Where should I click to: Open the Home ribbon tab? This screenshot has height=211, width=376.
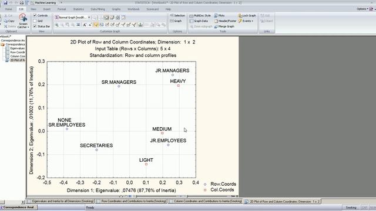8,9
